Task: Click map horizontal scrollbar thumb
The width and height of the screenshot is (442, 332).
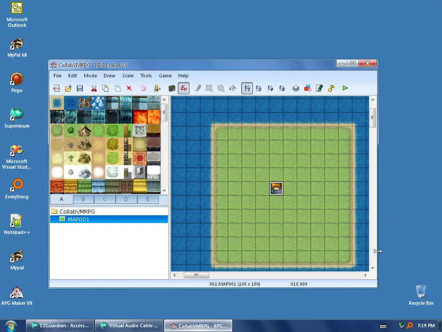Action: coord(196,275)
